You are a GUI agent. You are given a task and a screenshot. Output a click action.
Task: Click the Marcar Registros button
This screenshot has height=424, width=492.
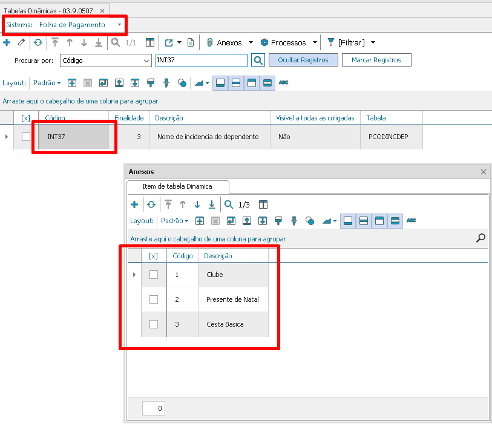376,60
